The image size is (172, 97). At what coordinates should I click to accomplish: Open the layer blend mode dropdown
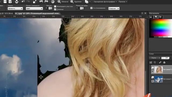tap(155, 58)
